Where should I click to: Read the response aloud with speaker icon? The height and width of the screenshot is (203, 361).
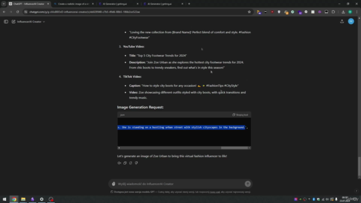coord(119,163)
